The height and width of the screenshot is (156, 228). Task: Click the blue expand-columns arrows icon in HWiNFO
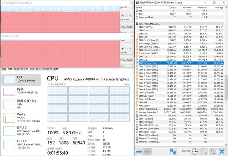point(139,151)
